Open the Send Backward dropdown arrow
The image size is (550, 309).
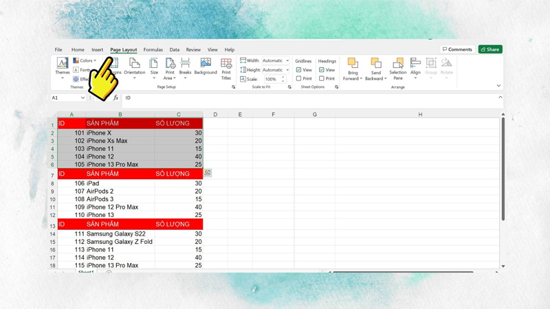[385, 79]
